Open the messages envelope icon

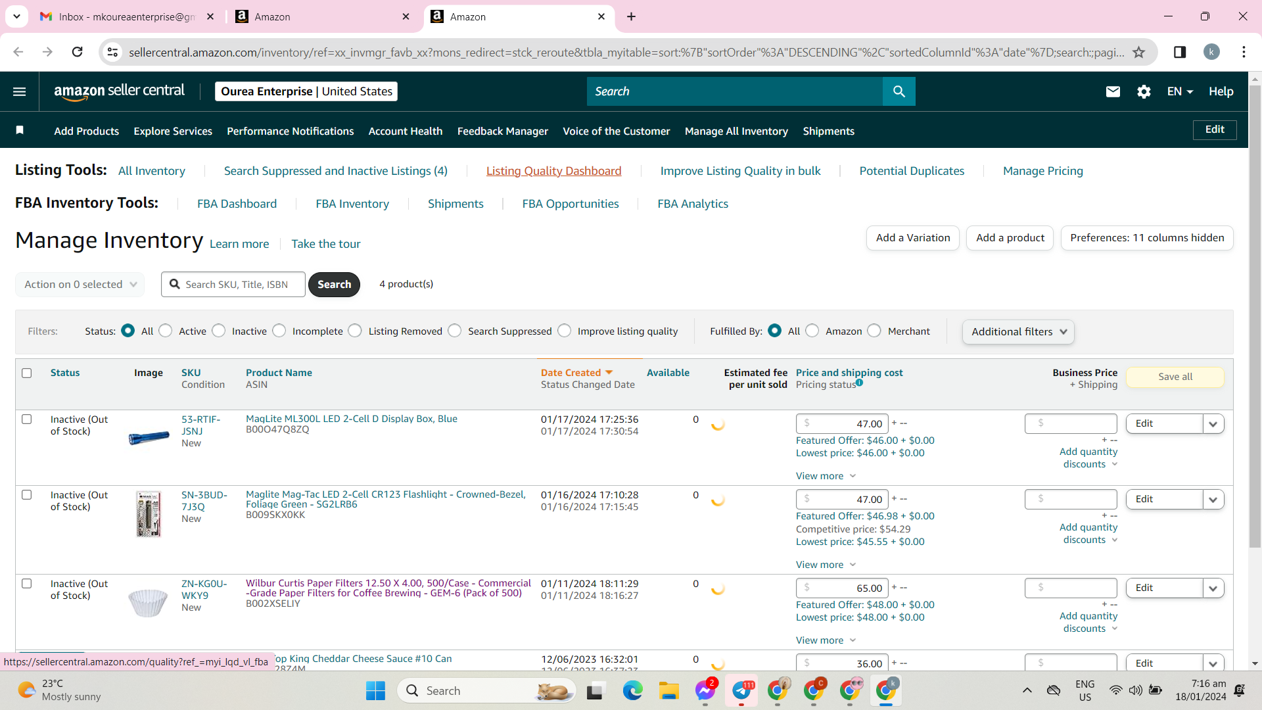tap(1113, 91)
